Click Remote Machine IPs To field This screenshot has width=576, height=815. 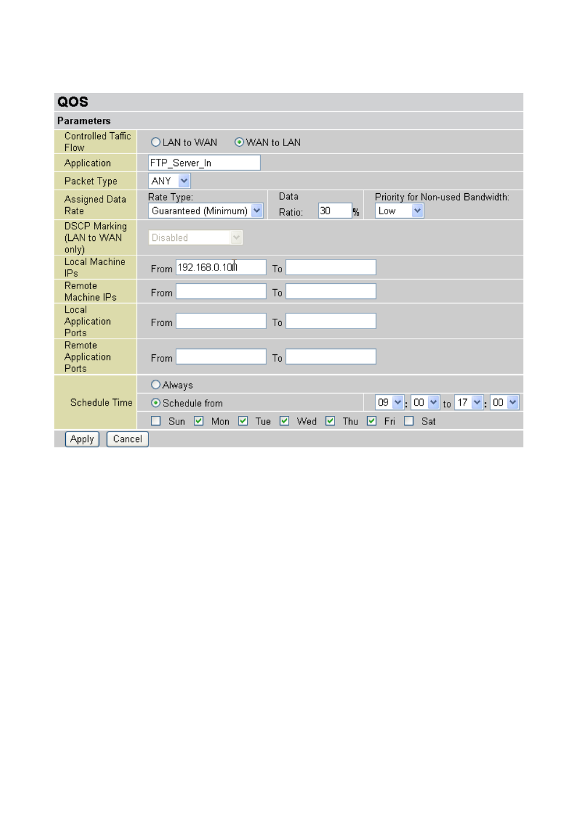click(x=331, y=292)
